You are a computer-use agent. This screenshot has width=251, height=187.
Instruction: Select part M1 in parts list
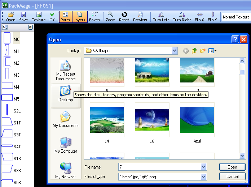tap(12, 50)
